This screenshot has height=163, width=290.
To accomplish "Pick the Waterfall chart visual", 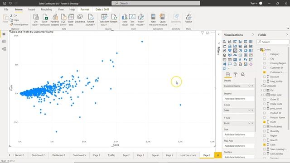I will click(224, 50).
